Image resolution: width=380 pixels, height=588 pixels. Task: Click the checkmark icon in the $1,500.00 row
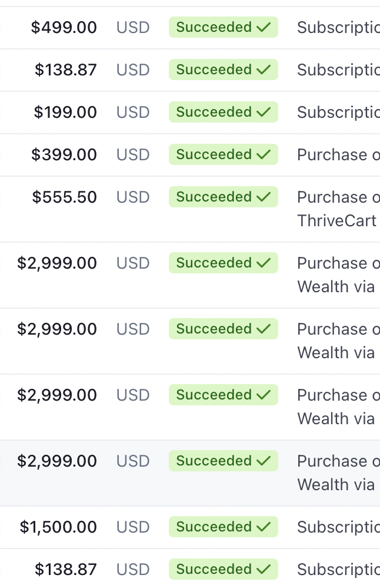click(x=264, y=527)
